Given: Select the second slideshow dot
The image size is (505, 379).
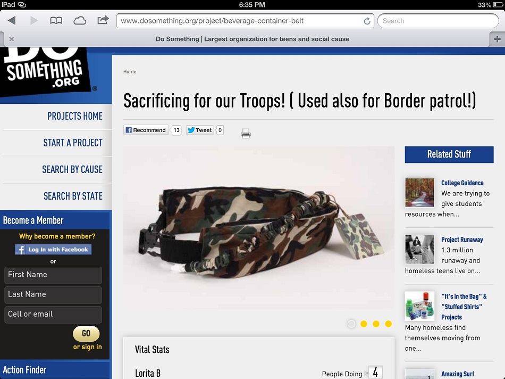Looking at the screenshot, I should 364,324.
